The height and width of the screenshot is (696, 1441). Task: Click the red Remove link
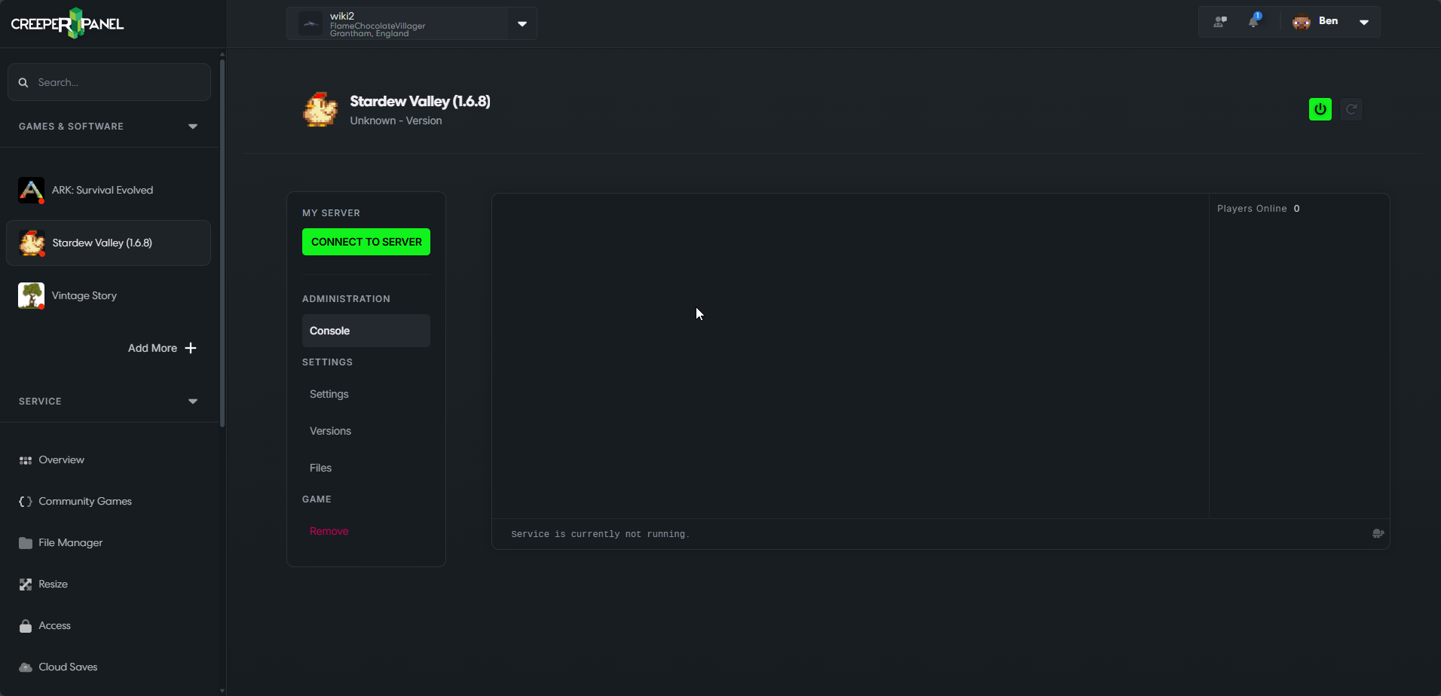tap(329, 531)
